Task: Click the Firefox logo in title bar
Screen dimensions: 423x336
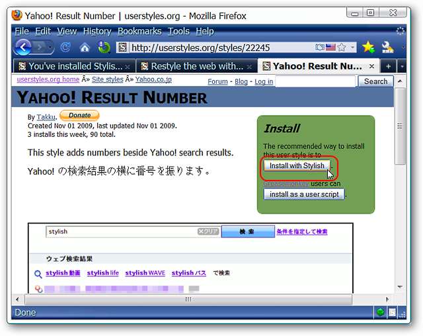Action: [17, 16]
